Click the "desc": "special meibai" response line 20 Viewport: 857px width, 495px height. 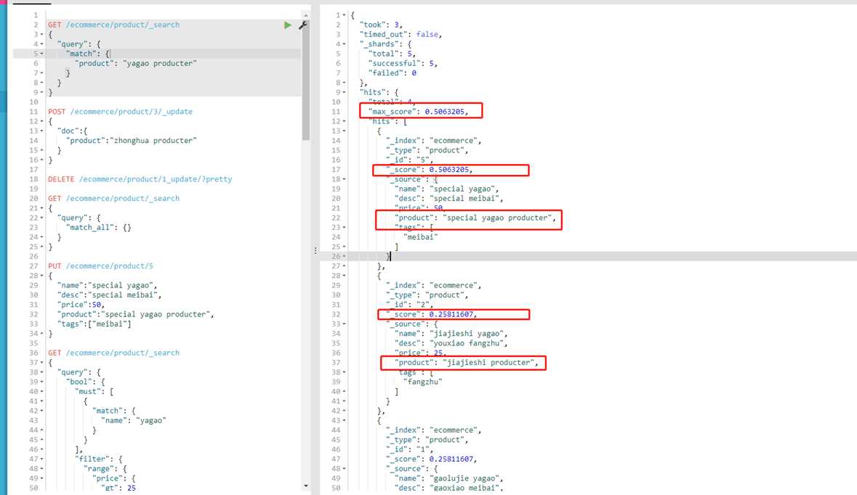pos(448,199)
